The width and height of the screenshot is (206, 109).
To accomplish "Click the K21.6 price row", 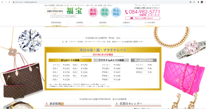I will 61,76.
